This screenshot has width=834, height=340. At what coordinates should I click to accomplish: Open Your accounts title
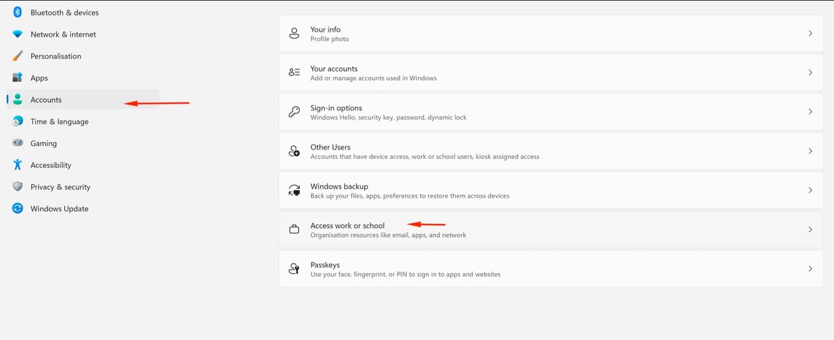[x=334, y=68]
